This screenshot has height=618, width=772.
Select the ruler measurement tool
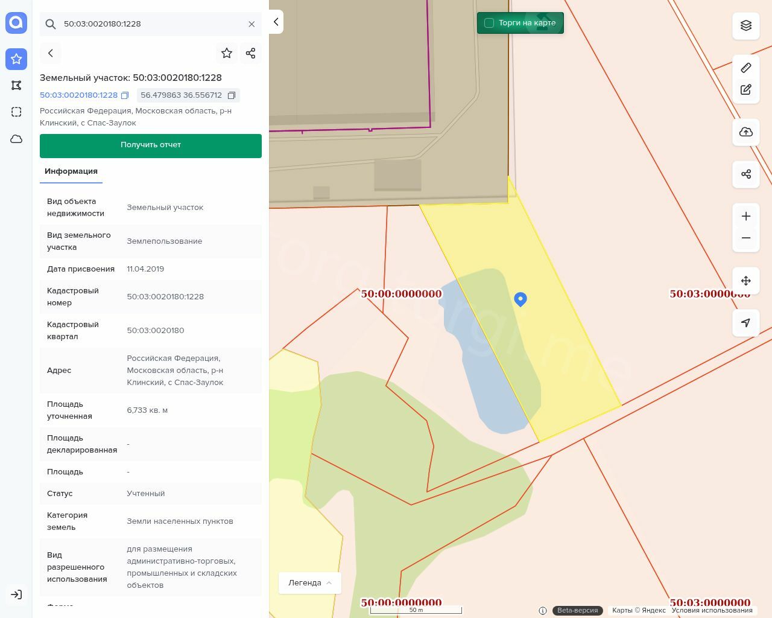(746, 68)
